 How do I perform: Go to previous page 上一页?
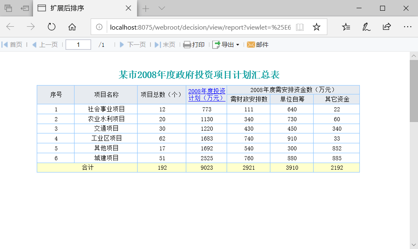tap(45, 45)
